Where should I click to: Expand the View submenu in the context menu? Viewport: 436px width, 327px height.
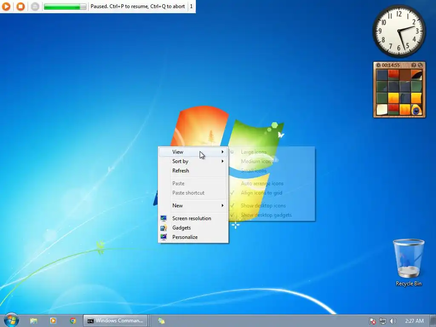(193, 152)
